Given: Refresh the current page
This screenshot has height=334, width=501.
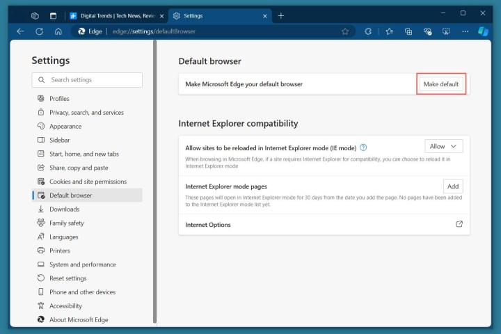Looking at the screenshot, I should point(40,31).
